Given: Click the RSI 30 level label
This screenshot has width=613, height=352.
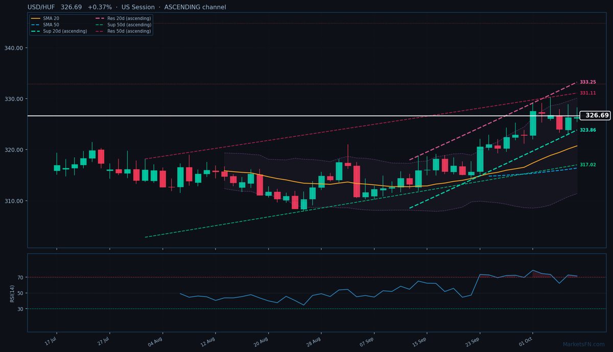Looking at the screenshot, I should [x=21, y=309].
